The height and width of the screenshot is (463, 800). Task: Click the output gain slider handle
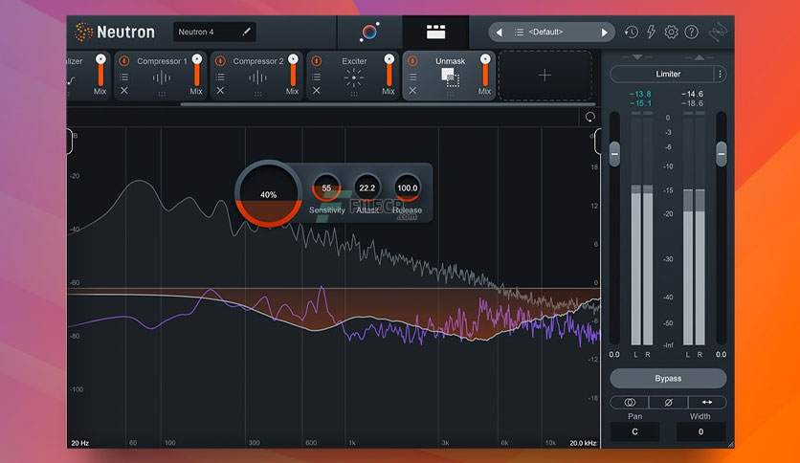click(x=722, y=153)
